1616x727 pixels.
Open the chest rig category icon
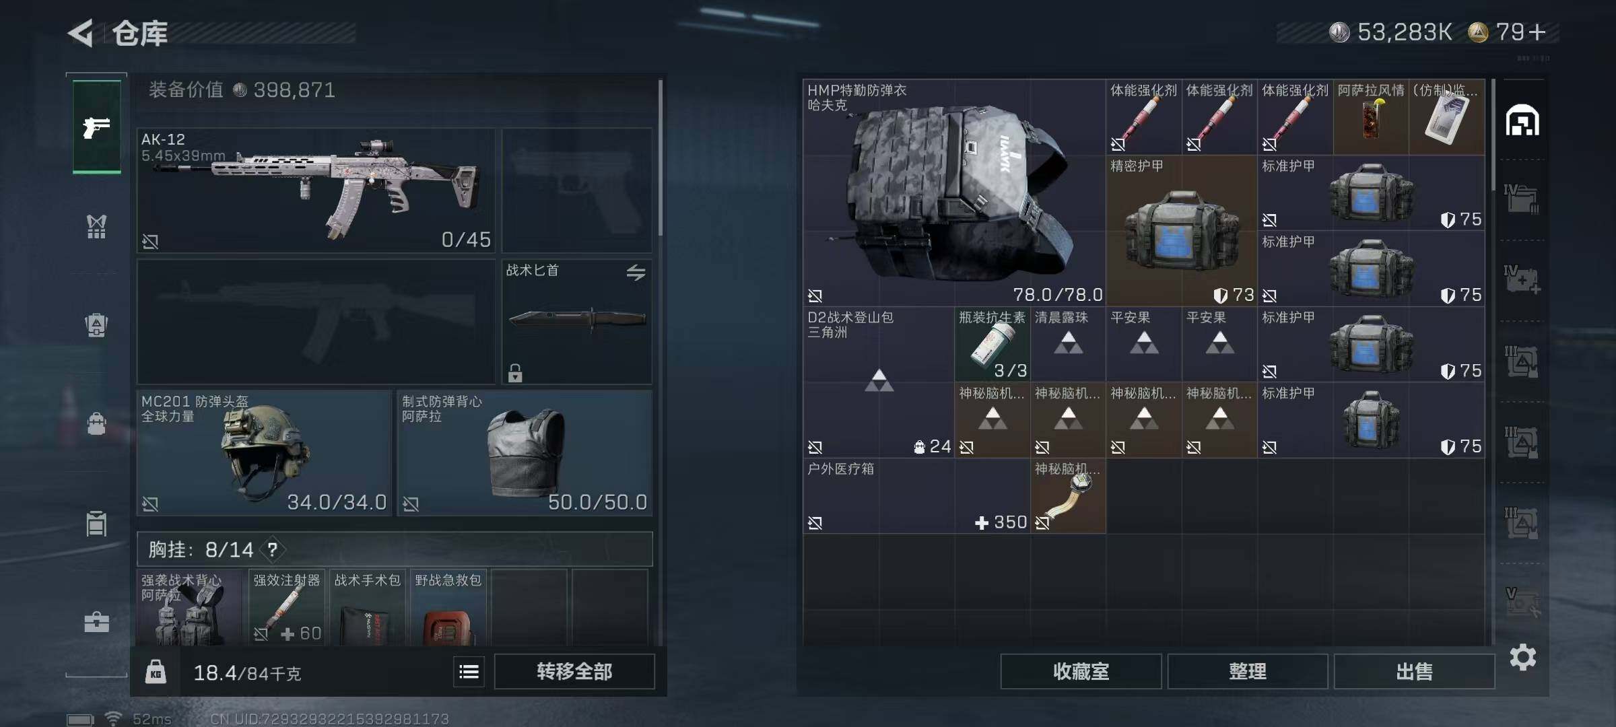tap(97, 227)
